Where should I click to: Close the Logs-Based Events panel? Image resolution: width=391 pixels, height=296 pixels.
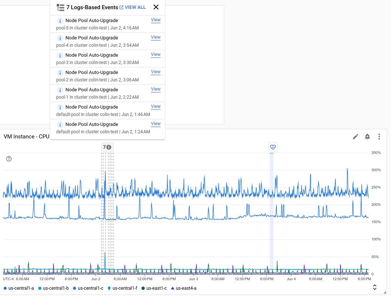point(156,7)
